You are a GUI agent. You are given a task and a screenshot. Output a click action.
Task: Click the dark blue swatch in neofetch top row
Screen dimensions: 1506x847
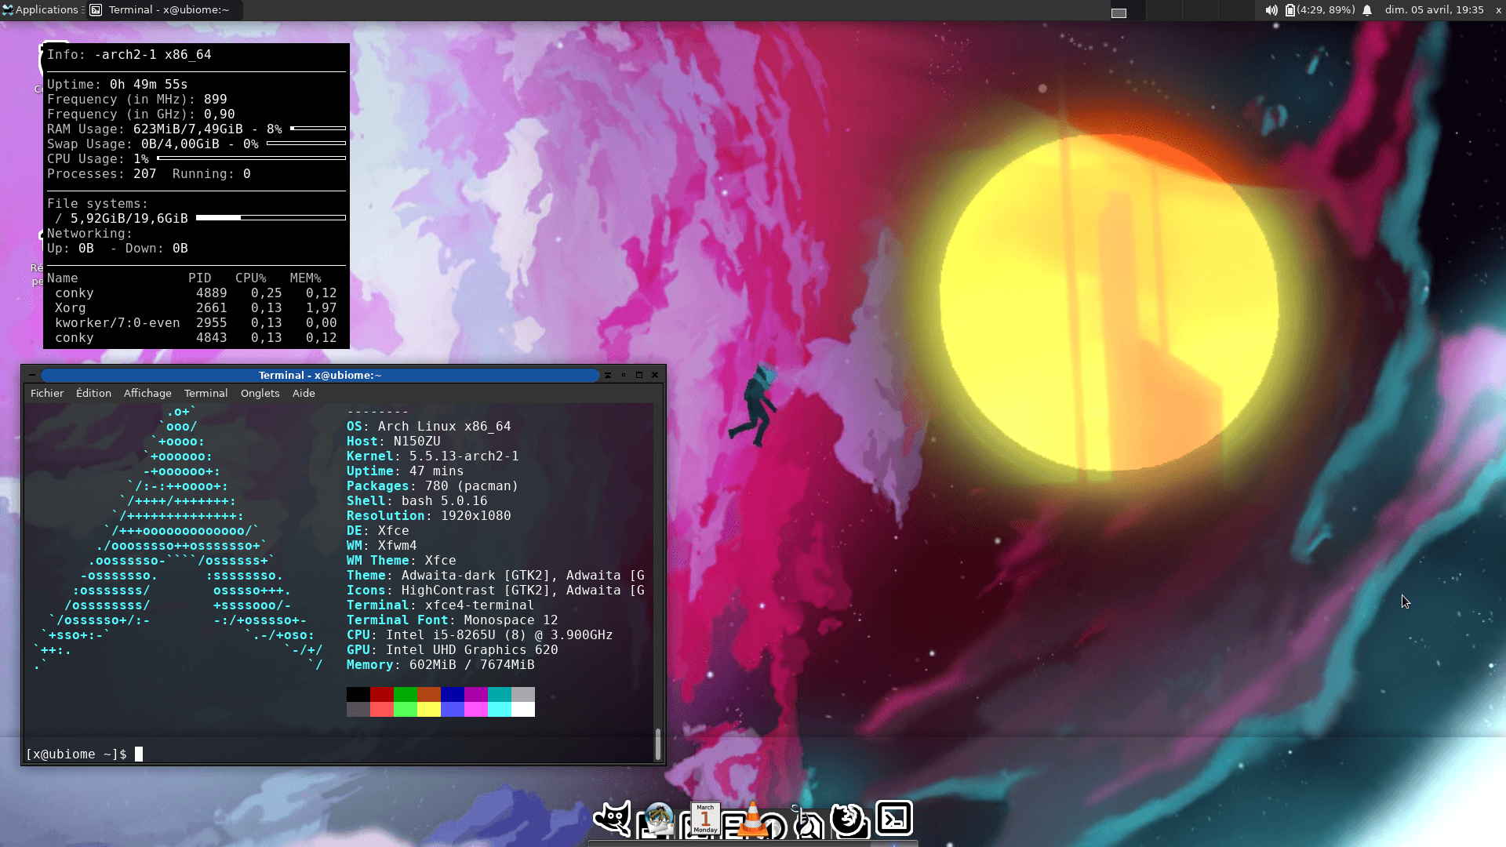click(x=453, y=694)
